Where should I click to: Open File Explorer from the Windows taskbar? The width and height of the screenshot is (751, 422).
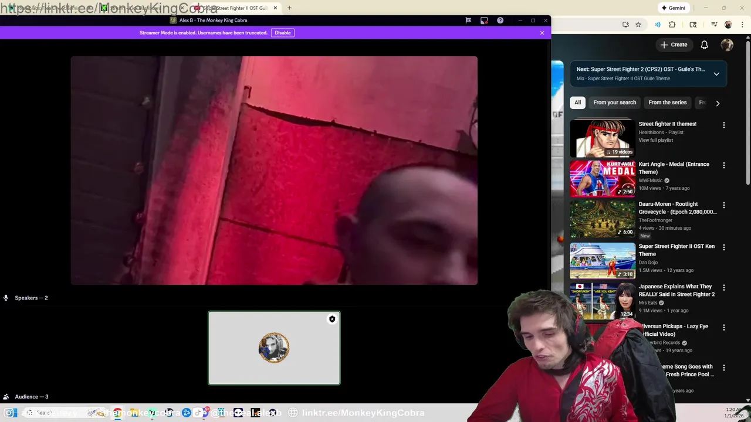click(x=135, y=413)
